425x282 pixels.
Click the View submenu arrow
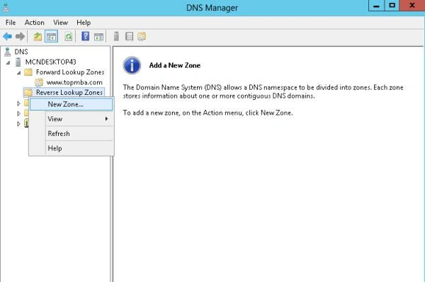point(107,119)
